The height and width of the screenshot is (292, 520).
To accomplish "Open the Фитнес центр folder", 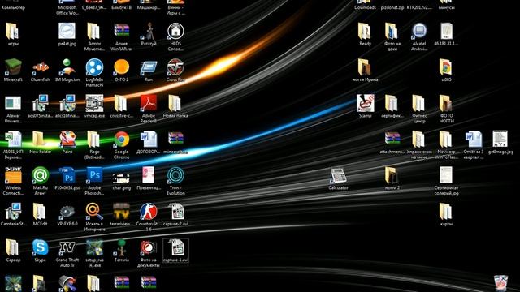I will (419, 103).
